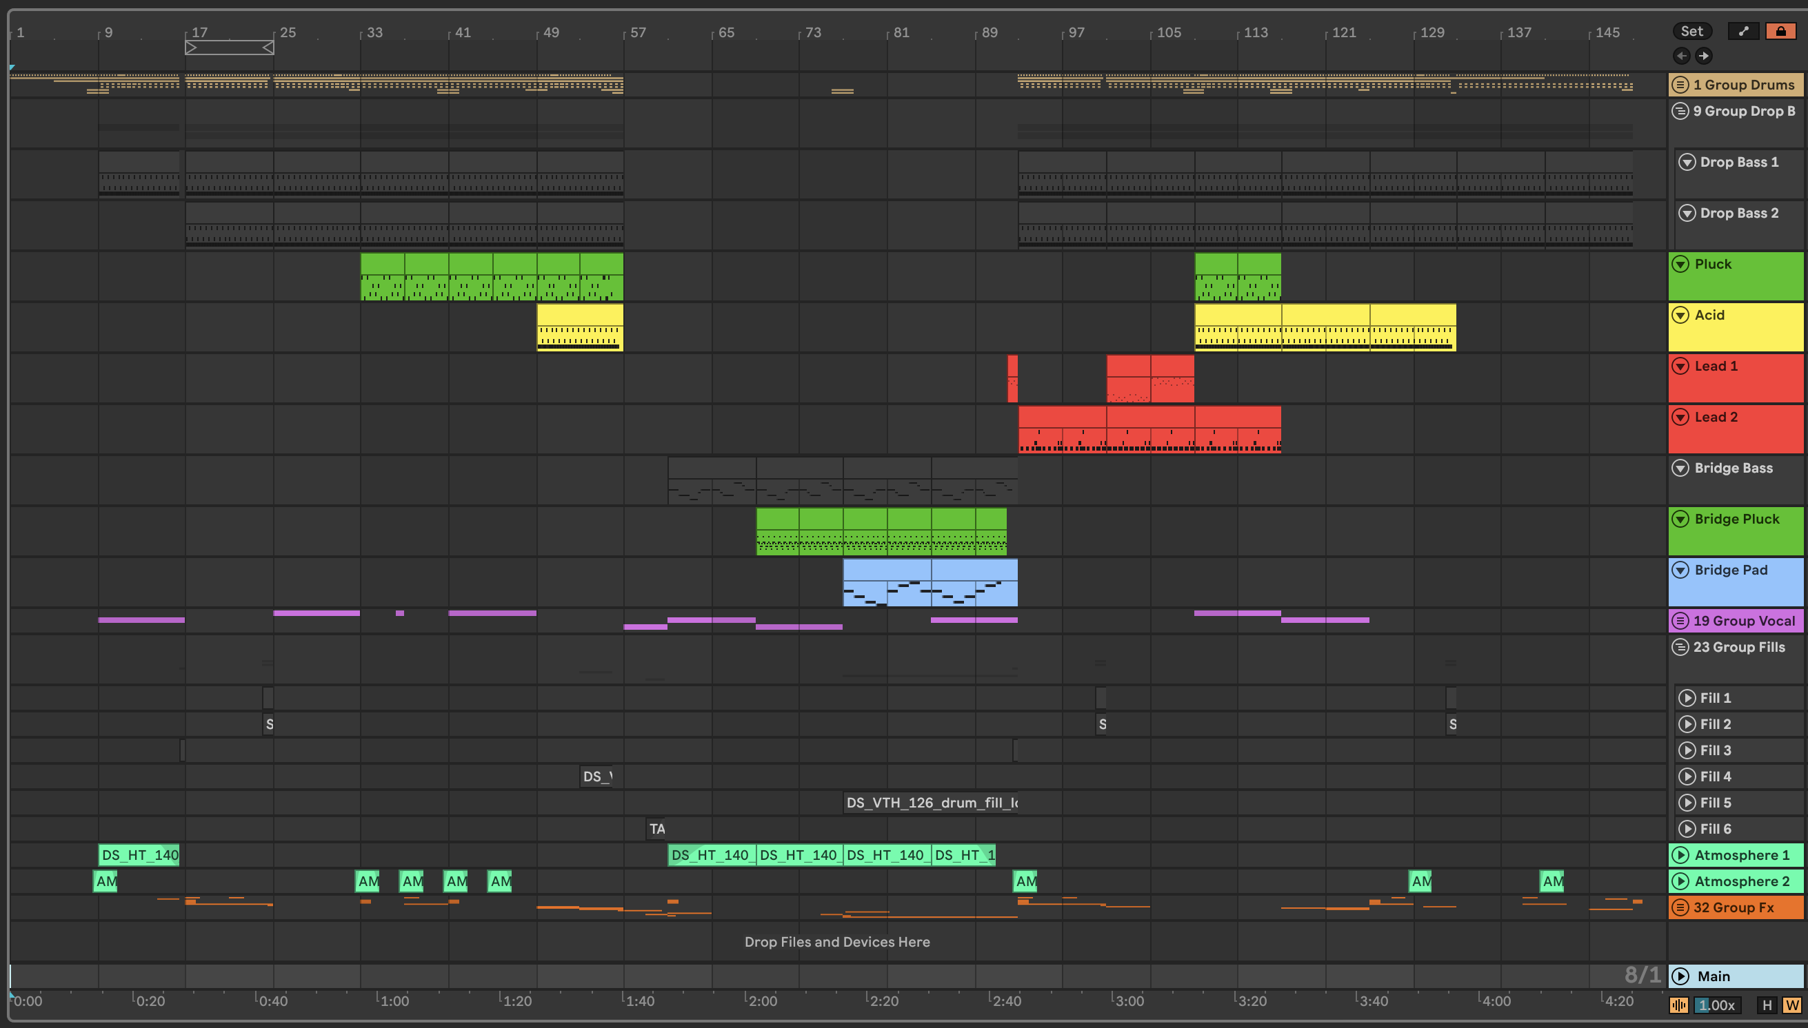Select the DS_VTH_126_drum_fill clip on Fill 5
This screenshot has width=1808, height=1028.
pos(930,803)
